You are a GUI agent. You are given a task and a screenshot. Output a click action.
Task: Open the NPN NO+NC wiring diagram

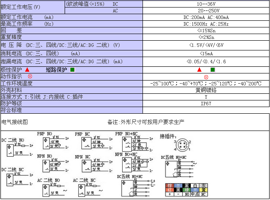pyautogui.click(x=134, y=162)
